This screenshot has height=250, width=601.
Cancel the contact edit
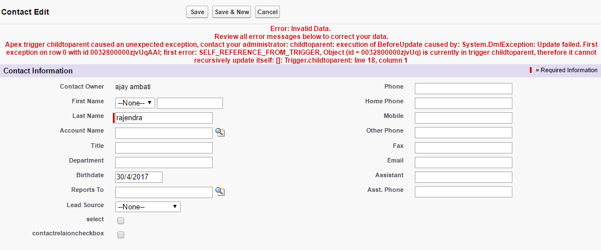click(x=267, y=12)
